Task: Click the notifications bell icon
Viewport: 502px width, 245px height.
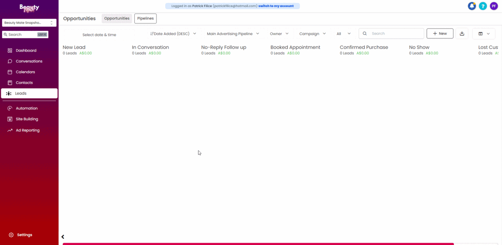Action: [x=471, y=6]
